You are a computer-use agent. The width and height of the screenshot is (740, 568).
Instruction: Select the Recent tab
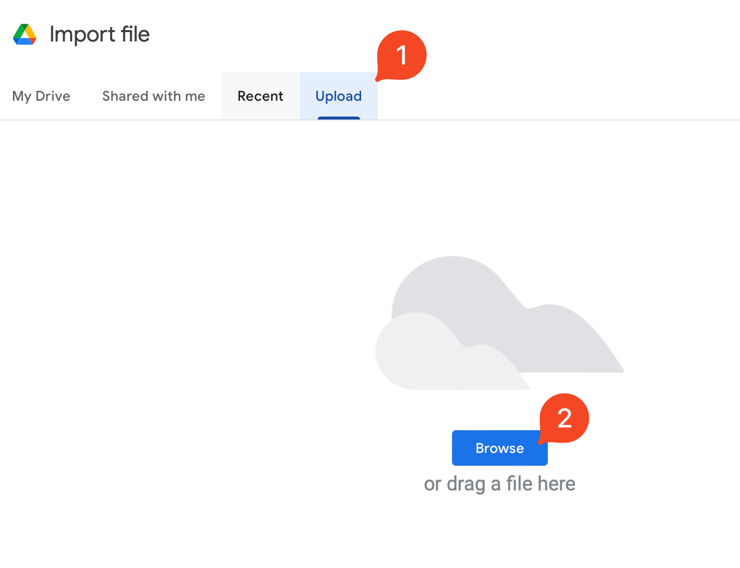pos(260,96)
